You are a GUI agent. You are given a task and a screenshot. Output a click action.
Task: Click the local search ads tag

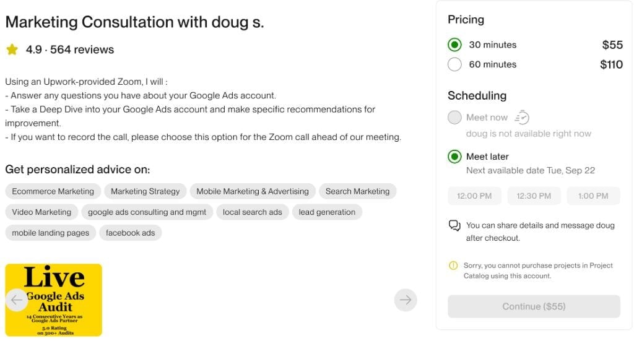[253, 212]
